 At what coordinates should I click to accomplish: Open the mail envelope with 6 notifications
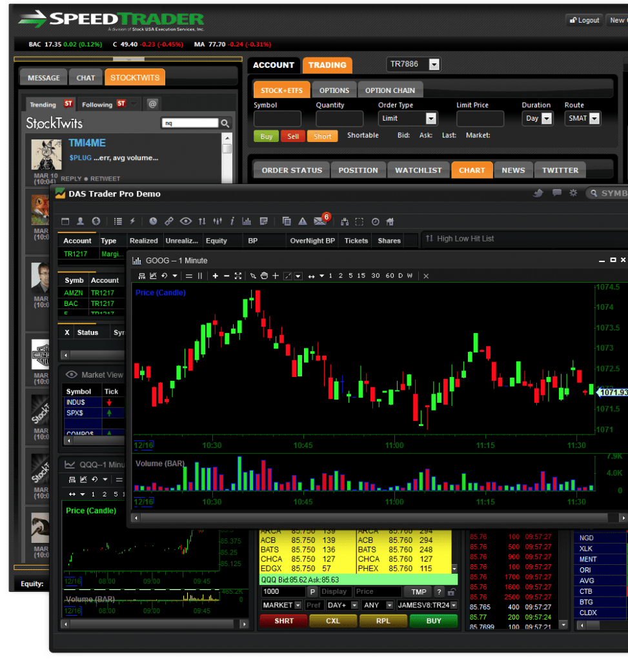click(x=320, y=221)
